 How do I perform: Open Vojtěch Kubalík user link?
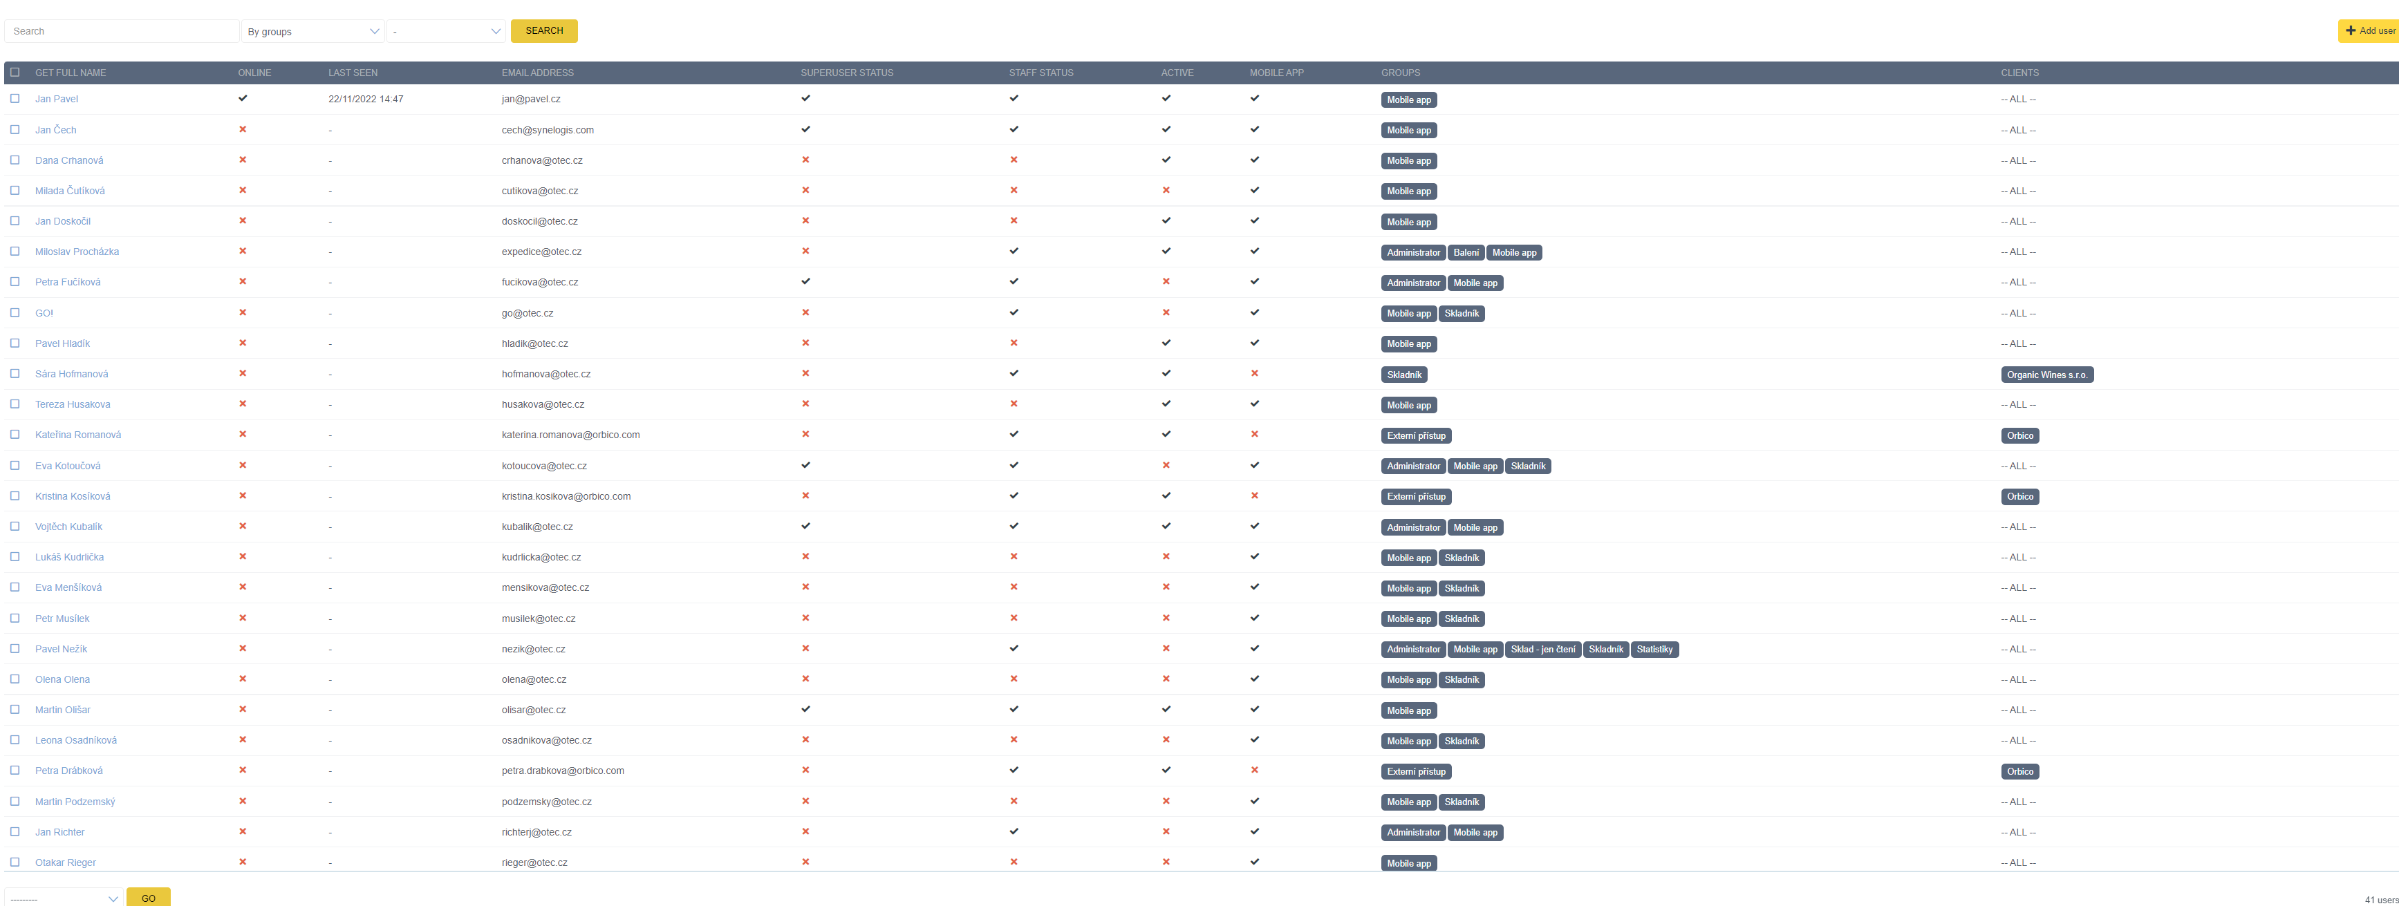pyautogui.click(x=69, y=527)
